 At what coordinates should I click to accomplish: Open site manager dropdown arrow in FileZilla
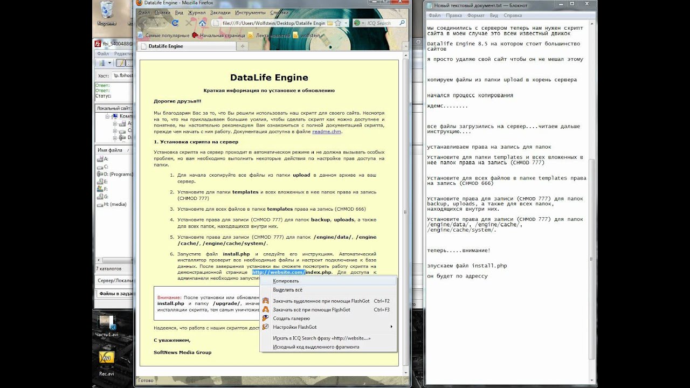(108, 64)
